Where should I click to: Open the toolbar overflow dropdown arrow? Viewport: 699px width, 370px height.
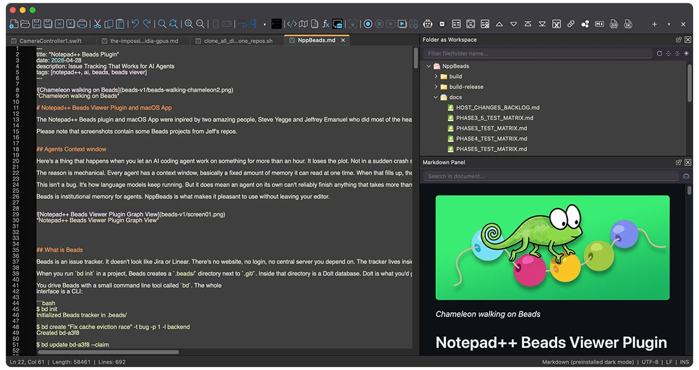pyautogui.click(x=669, y=24)
